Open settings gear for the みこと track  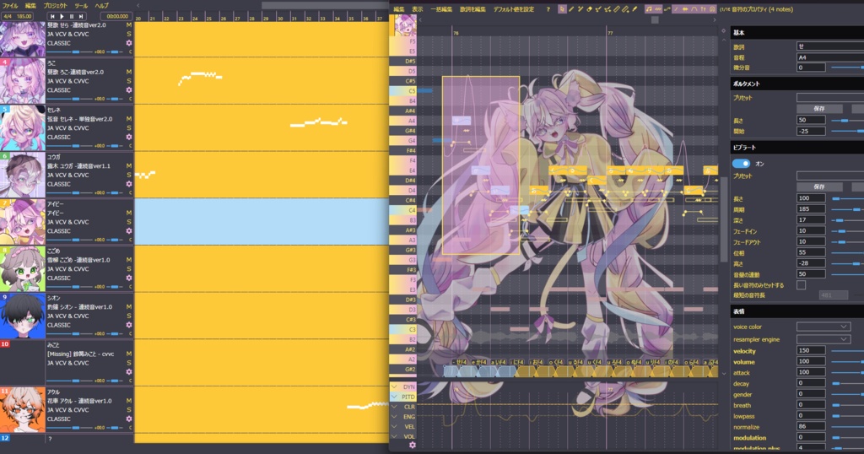tap(129, 372)
